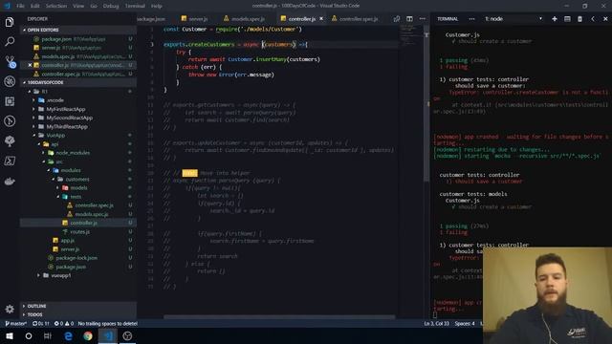Launch Google Chrome from the taskbar
The height and width of the screenshot is (344, 612).
[88, 335]
